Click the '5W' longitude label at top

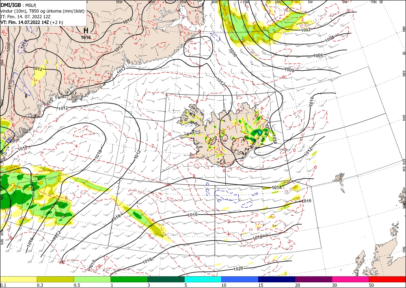click(310, 2)
